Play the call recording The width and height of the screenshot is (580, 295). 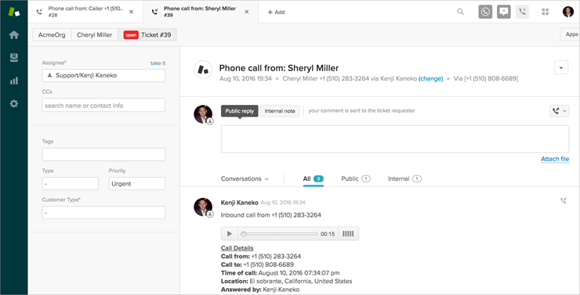[x=230, y=234]
